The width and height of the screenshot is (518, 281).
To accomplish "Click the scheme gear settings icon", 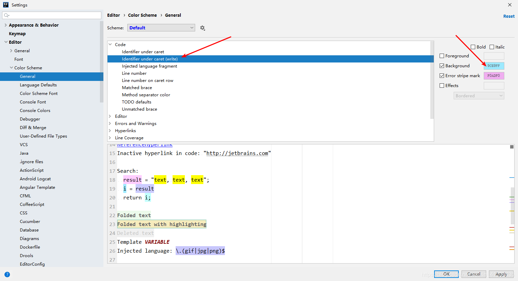I will 202,28.
